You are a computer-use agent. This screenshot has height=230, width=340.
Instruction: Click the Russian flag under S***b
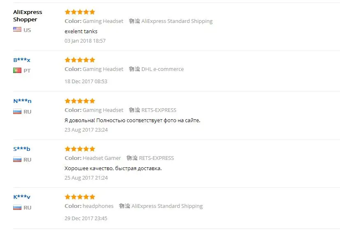(17, 159)
